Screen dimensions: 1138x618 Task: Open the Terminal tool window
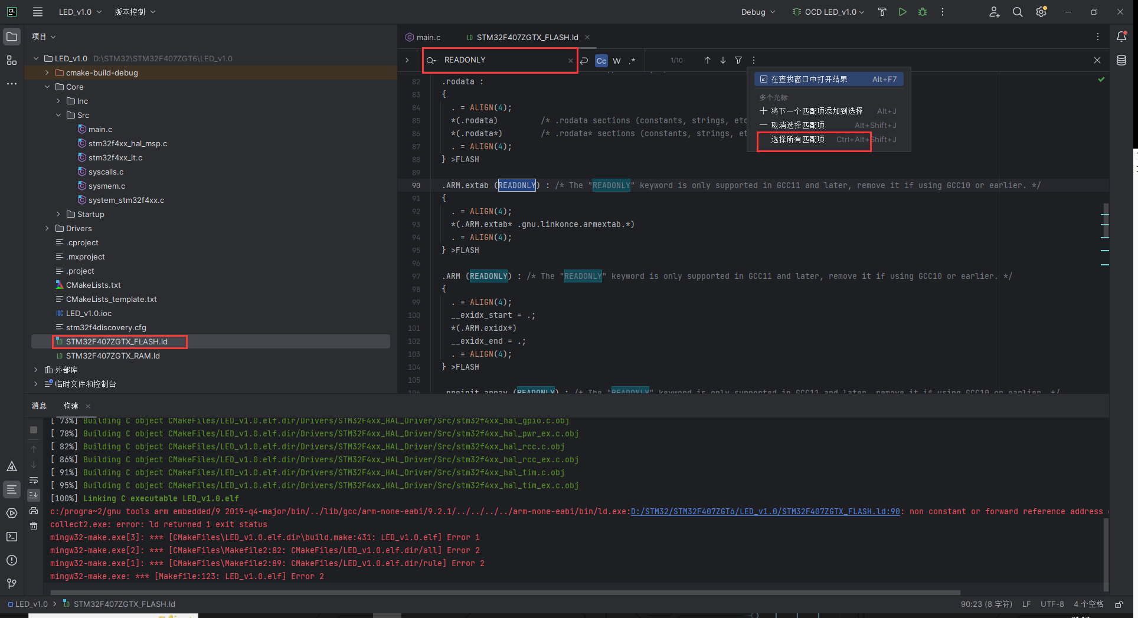coord(12,537)
